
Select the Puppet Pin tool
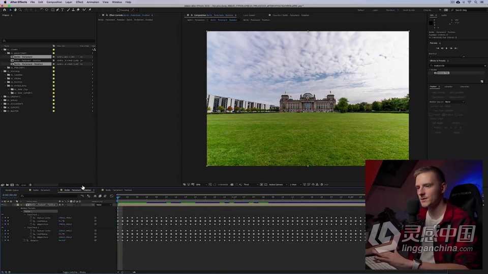coord(90,10)
